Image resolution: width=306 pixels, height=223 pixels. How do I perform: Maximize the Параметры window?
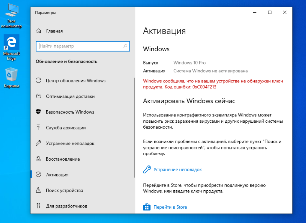tap(270, 12)
